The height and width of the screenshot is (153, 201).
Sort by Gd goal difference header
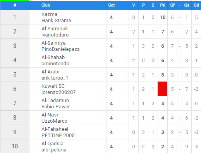(196, 5)
